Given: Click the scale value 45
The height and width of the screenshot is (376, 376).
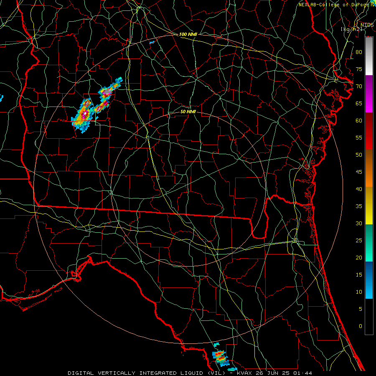Looking at the screenshot, I should coord(359,172).
